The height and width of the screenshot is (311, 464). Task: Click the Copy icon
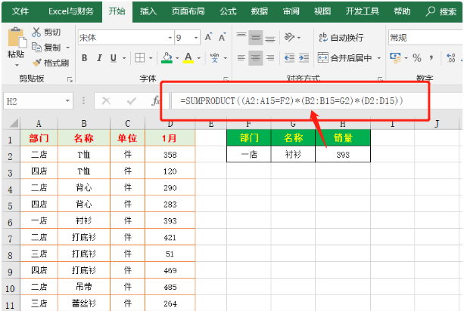click(x=36, y=48)
